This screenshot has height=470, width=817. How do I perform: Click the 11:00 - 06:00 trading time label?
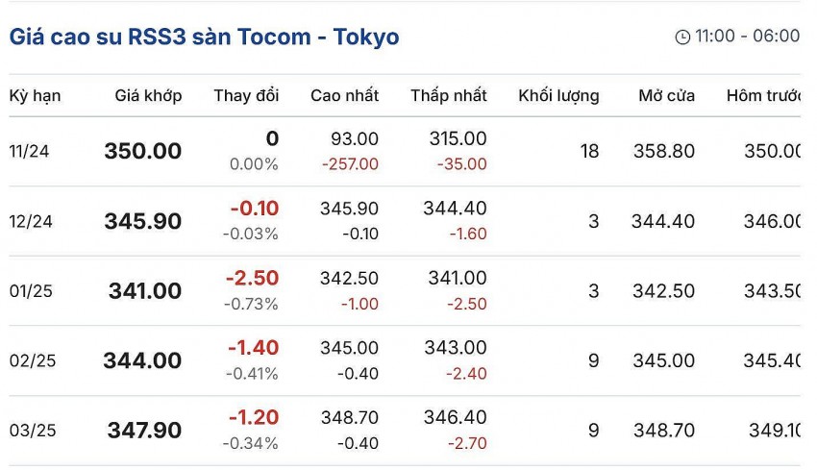tap(747, 37)
